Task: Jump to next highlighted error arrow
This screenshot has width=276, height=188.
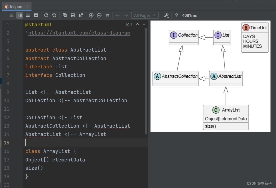Action: point(144,24)
